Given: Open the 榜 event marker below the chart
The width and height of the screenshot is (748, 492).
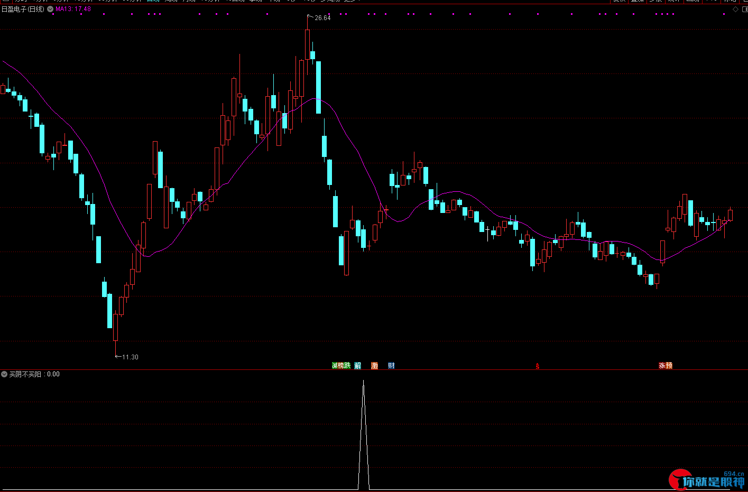Looking at the screenshot, I should [x=340, y=366].
